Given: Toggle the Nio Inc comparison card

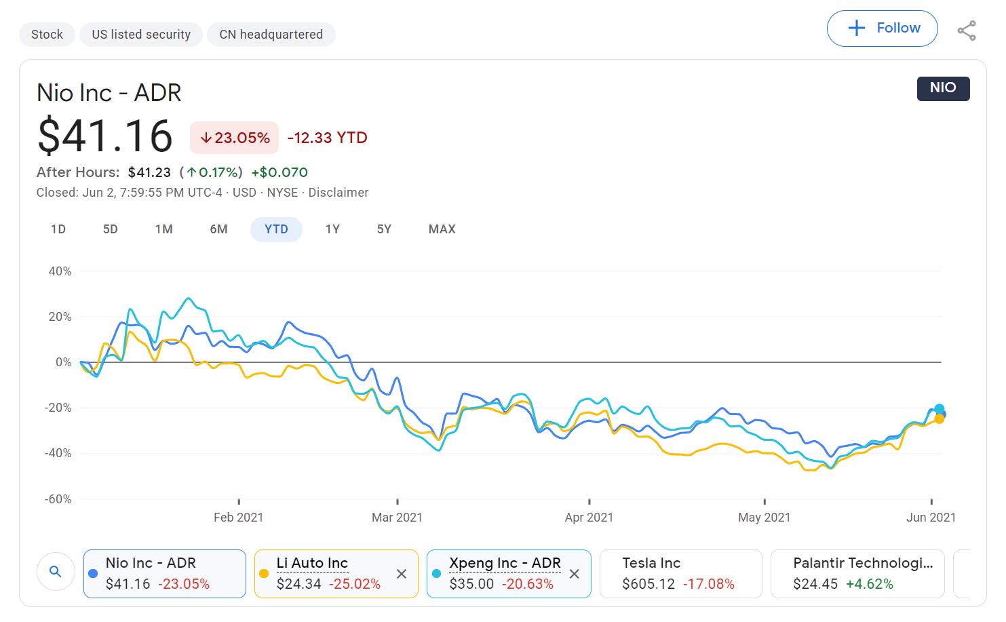Looking at the screenshot, I should coord(164,573).
